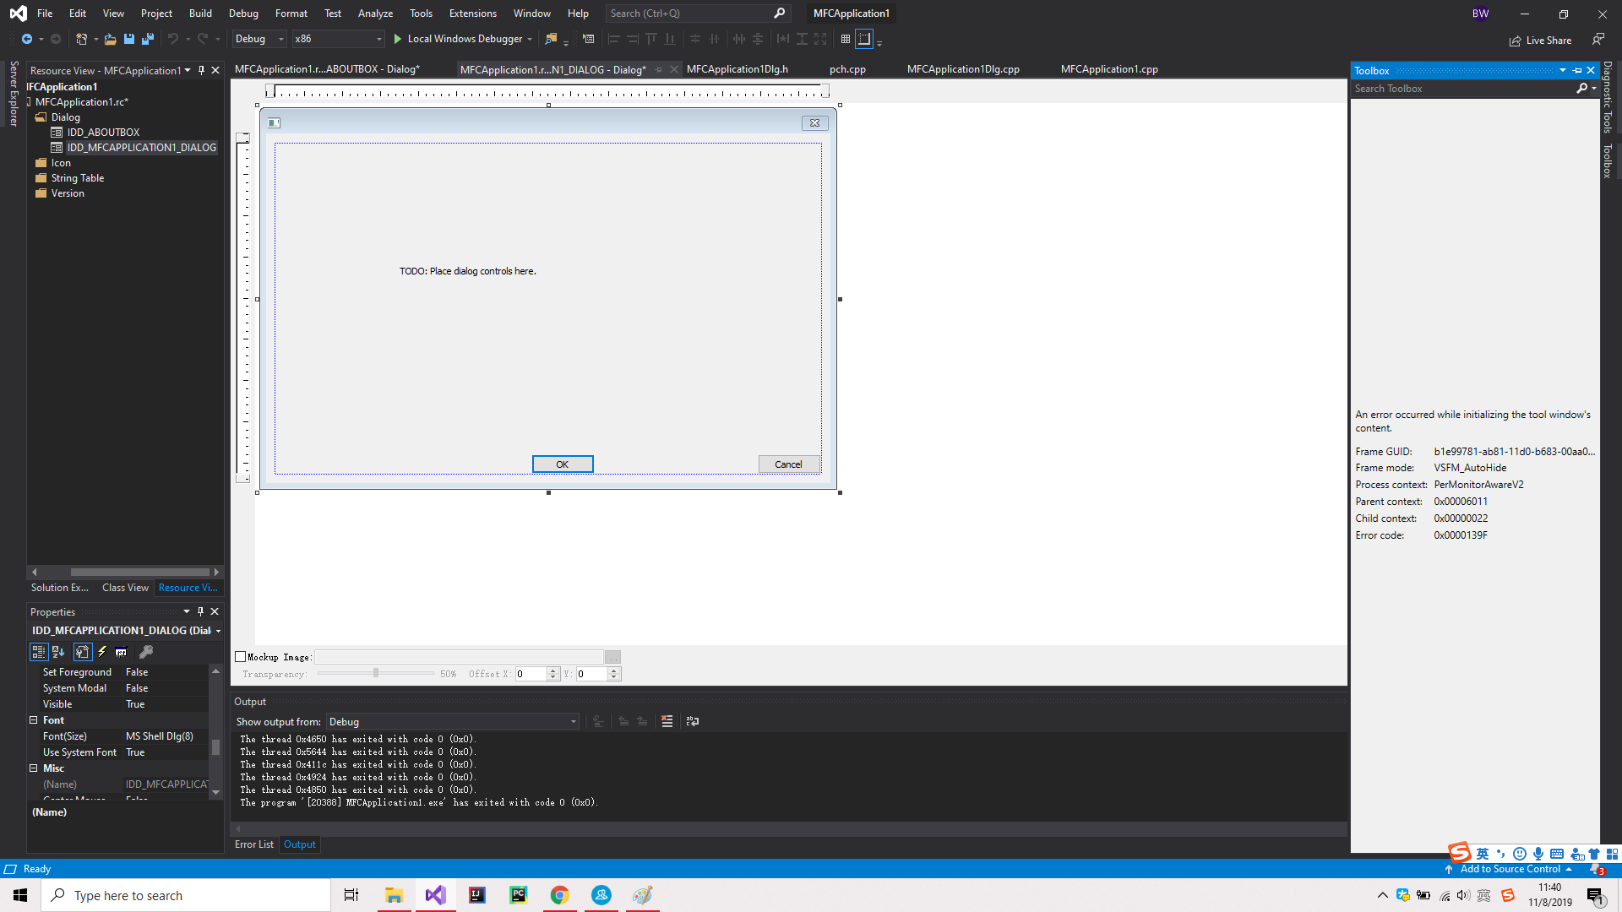
Task: Open the File menu
Action: click(x=45, y=14)
